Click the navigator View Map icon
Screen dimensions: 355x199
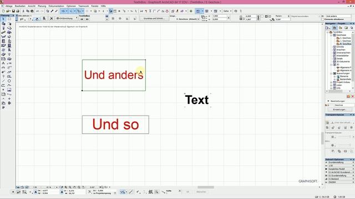tap(340, 28)
